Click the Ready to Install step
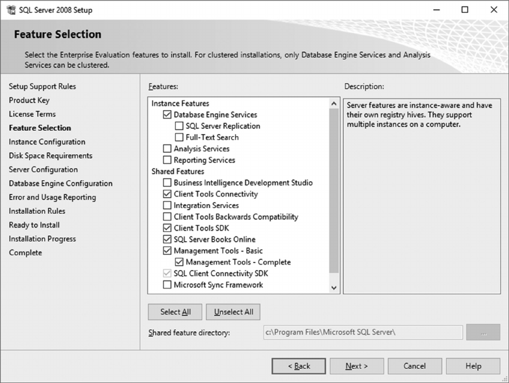 click(x=34, y=225)
